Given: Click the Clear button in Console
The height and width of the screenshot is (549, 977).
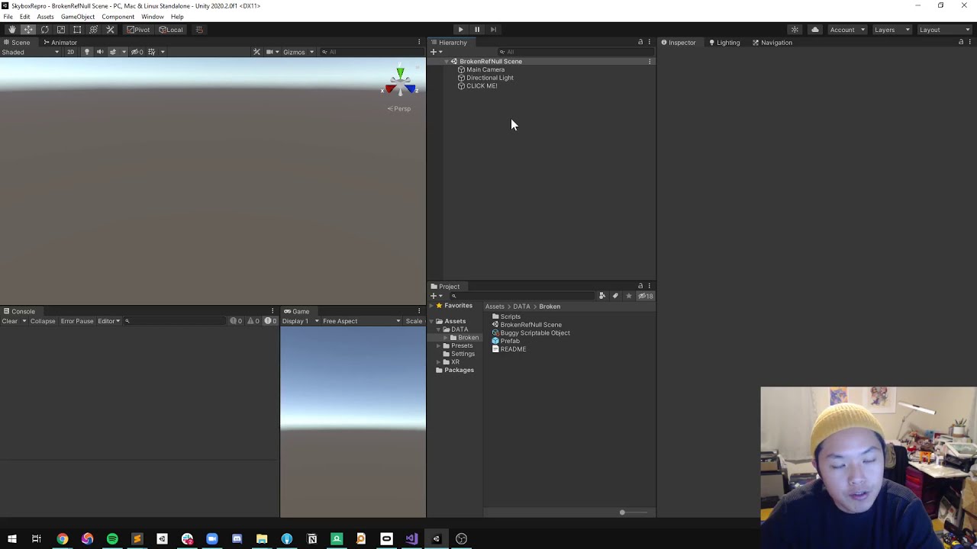Looking at the screenshot, I should point(9,320).
